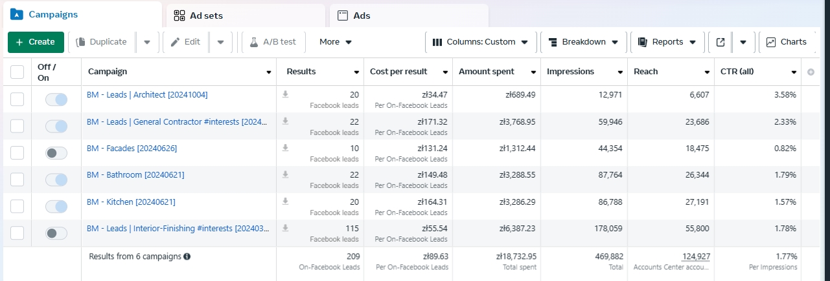Switch to the Ads tab
The width and height of the screenshot is (830, 281).
pyautogui.click(x=409, y=16)
